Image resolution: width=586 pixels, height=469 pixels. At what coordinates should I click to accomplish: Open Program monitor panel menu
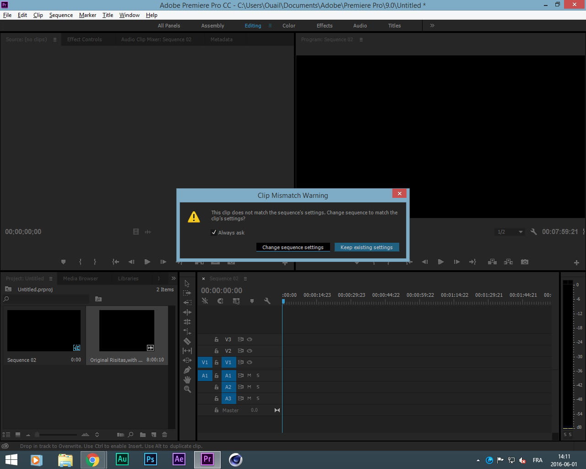[361, 39]
